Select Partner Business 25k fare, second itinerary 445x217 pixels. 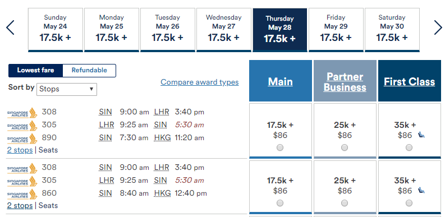tap(345, 203)
